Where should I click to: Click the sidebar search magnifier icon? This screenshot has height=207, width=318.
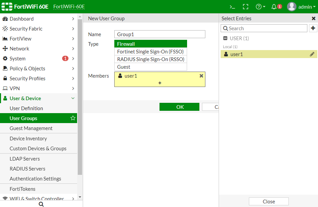41,204
